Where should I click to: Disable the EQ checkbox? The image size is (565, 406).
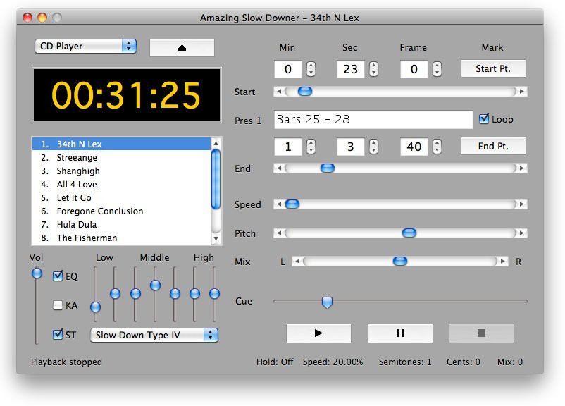tap(58, 276)
